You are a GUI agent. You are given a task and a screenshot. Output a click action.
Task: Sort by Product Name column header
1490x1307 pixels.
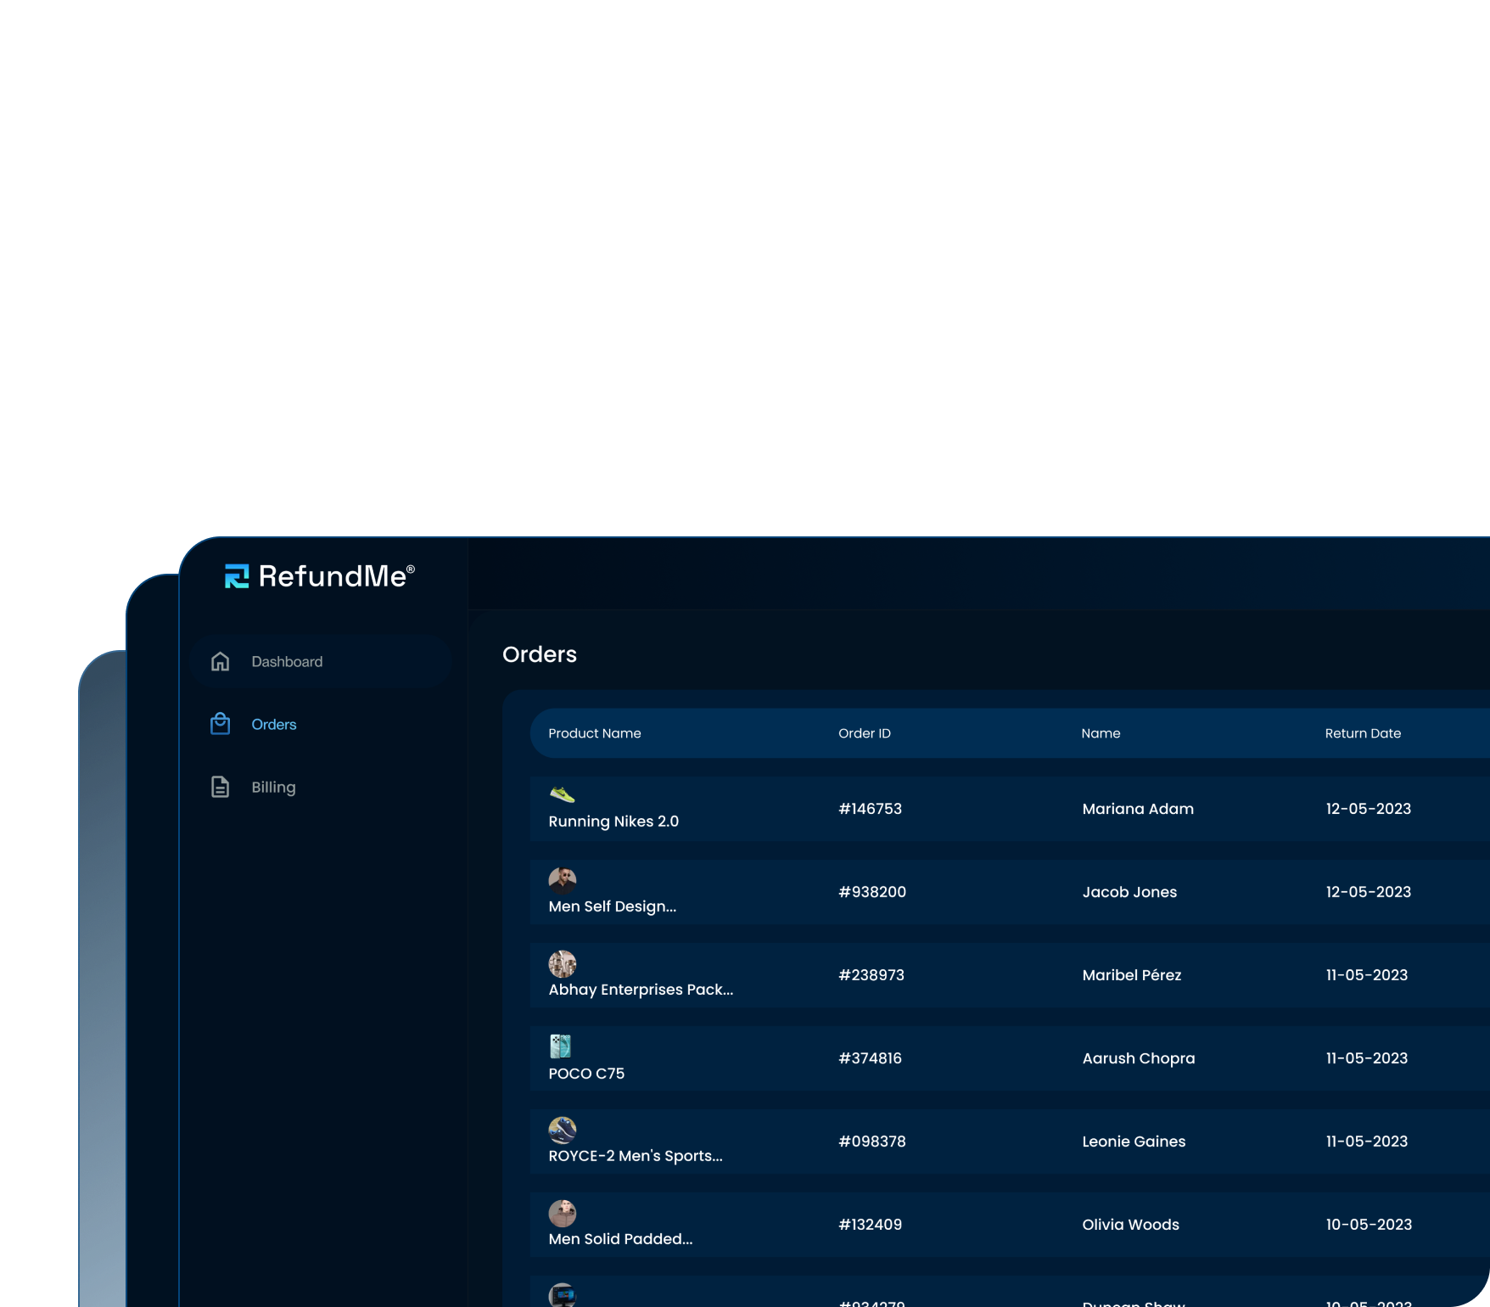[x=594, y=733]
